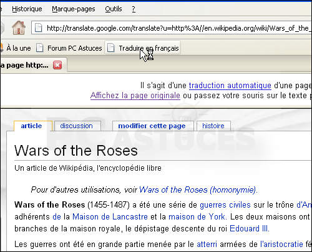Open the À la une bookmark
The height and width of the screenshot is (252, 312).
(x=19, y=48)
